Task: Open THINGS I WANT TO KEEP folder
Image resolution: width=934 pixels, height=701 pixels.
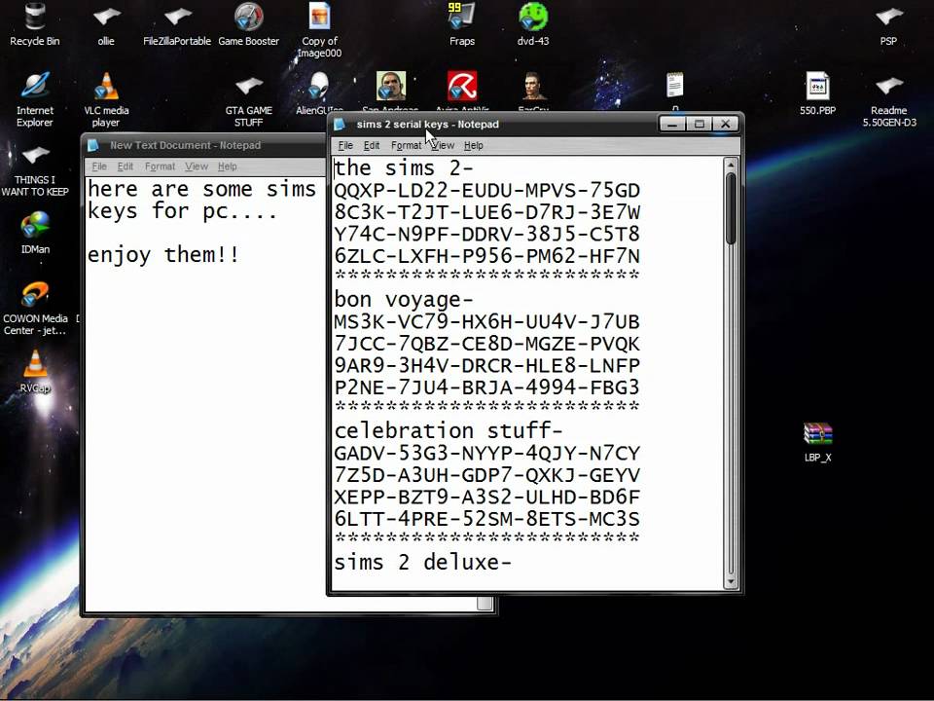Action: click(35, 156)
